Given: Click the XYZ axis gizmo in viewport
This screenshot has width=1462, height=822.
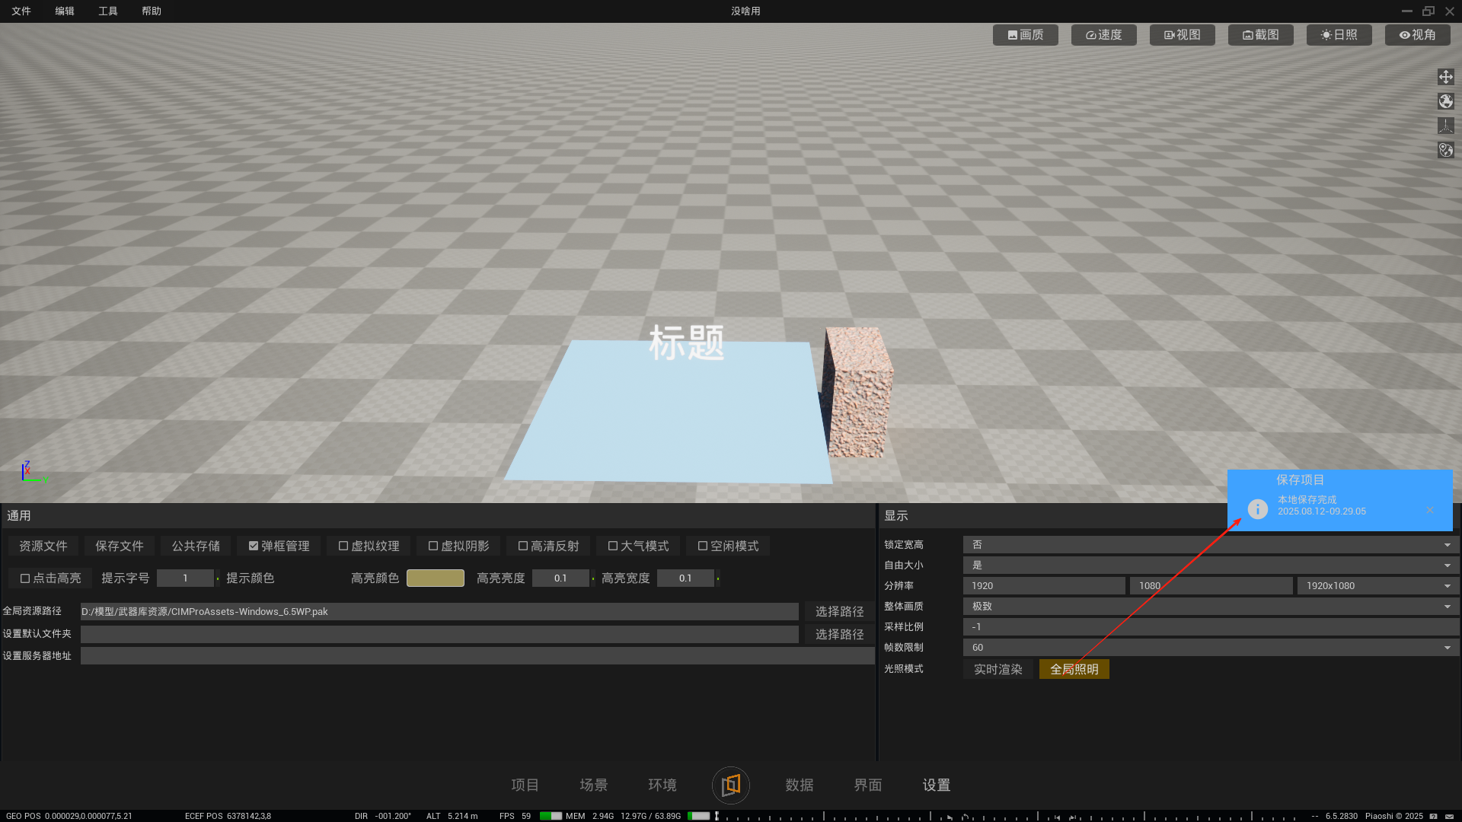Looking at the screenshot, I should 34,472.
